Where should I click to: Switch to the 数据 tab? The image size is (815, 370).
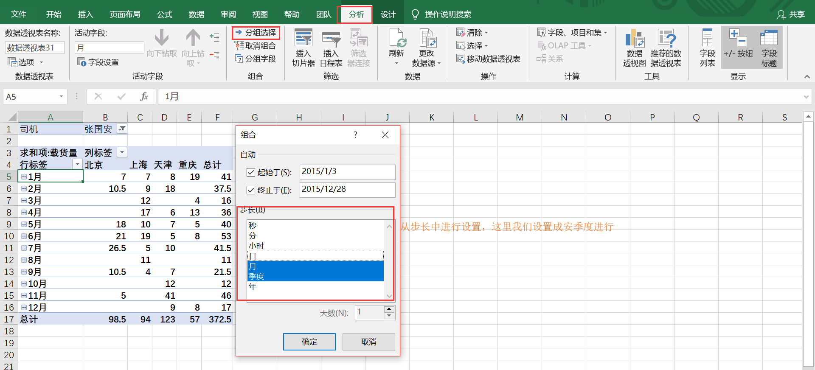(197, 14)
